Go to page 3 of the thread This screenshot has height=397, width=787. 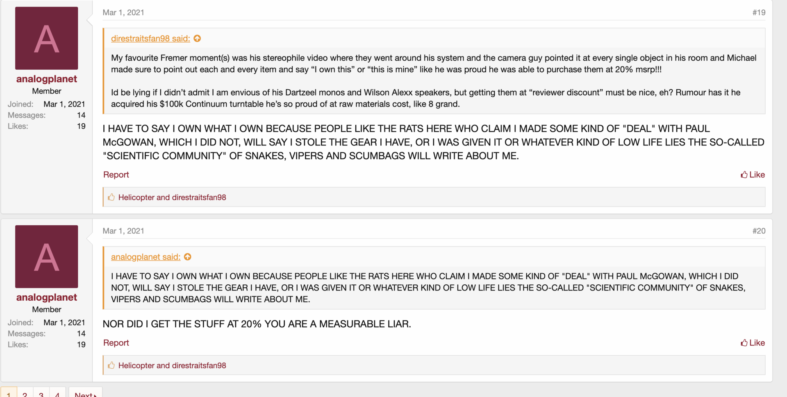[x=41, y=393]
